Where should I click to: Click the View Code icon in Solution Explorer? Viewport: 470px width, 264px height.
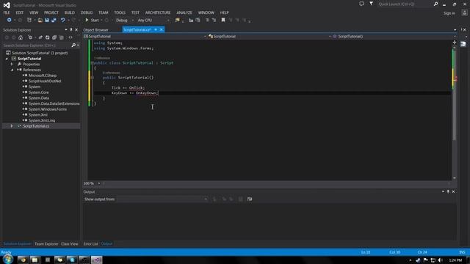point(70,37)
